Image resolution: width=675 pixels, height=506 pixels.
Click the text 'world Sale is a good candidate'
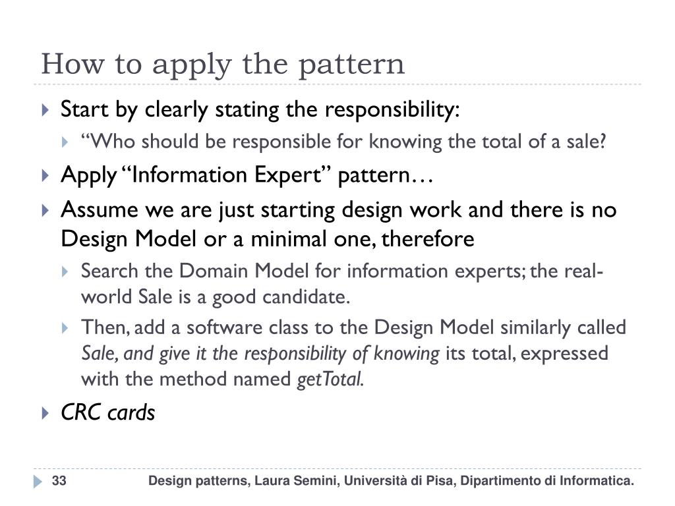click(216, 297)
